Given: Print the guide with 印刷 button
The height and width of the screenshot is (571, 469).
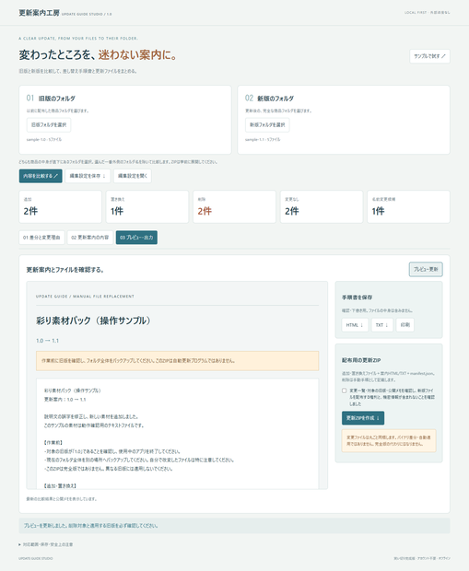Looking at the screenshot, I should [405, 325].
